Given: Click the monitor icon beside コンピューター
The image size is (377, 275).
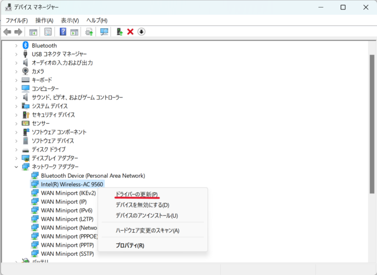Looking at the screenshot, I should pos(25,89).
